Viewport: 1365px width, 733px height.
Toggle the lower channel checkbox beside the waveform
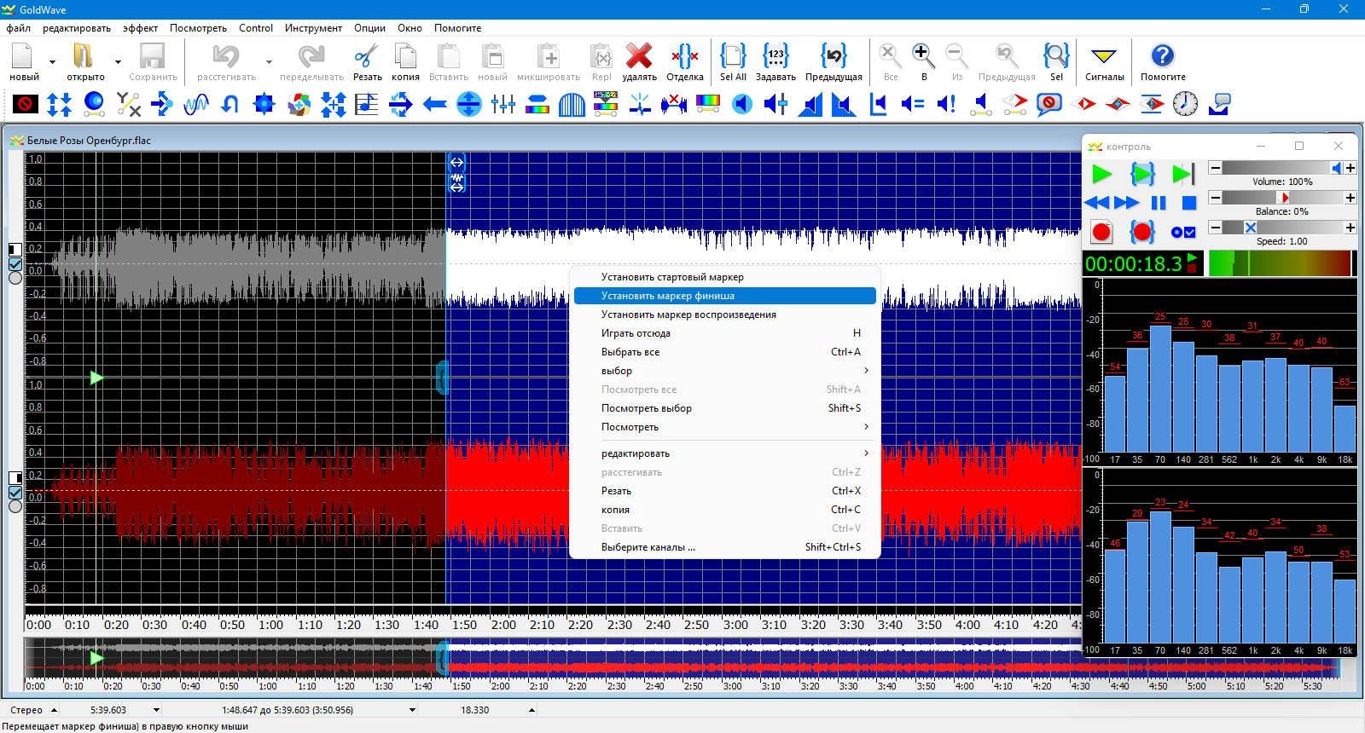pos(15,492)
